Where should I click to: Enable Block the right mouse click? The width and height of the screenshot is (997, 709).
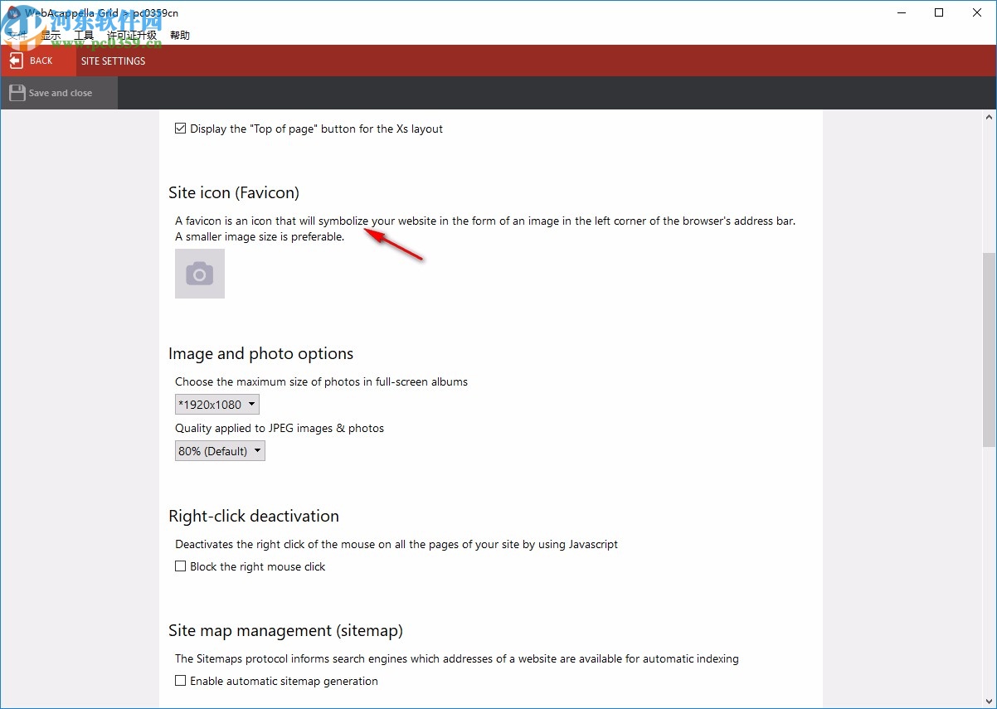pos(181,566)
